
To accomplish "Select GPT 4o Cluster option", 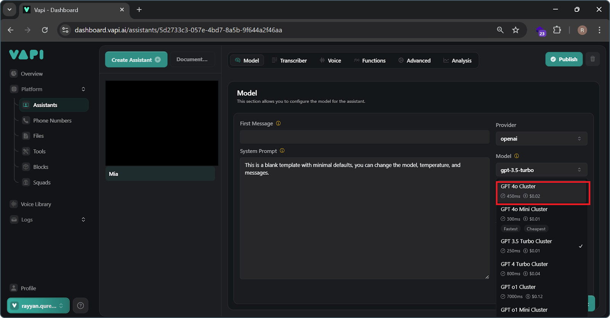I will coord(541,191).
